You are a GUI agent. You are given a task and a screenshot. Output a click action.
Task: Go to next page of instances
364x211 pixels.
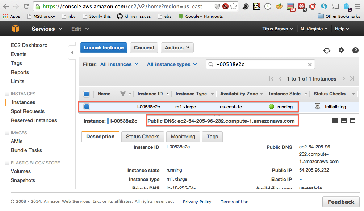(x=344, y=79)
